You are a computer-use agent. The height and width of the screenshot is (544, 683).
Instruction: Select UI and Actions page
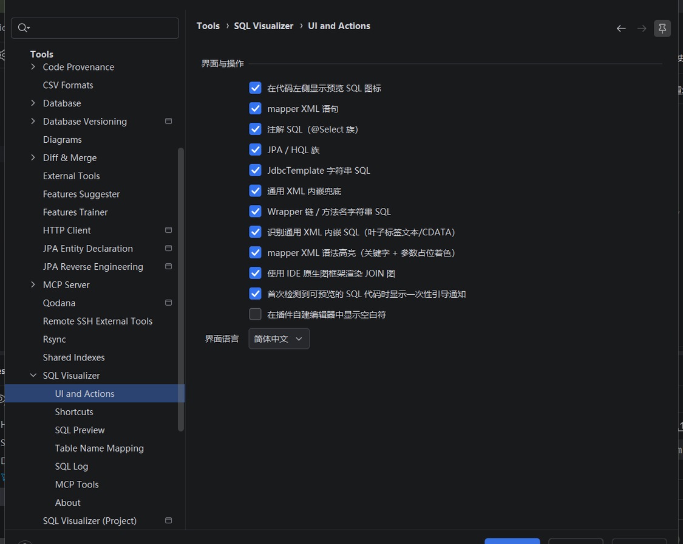(95, 393)
